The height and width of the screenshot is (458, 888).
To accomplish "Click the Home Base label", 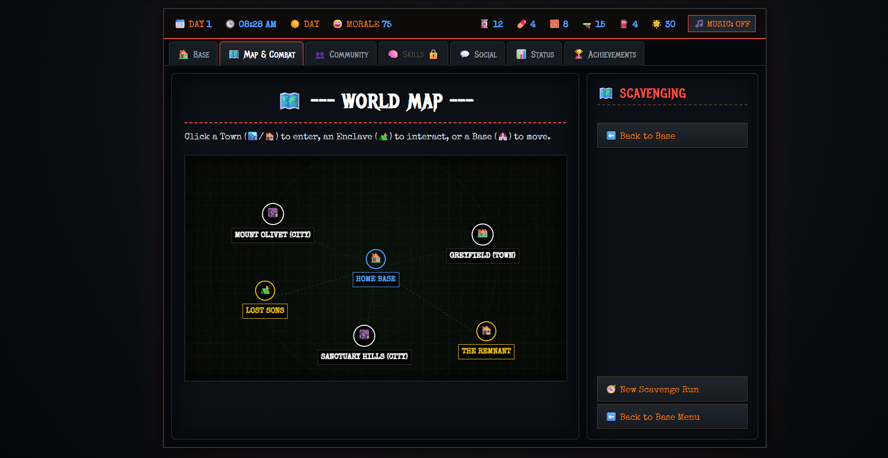I will (376, 279).
